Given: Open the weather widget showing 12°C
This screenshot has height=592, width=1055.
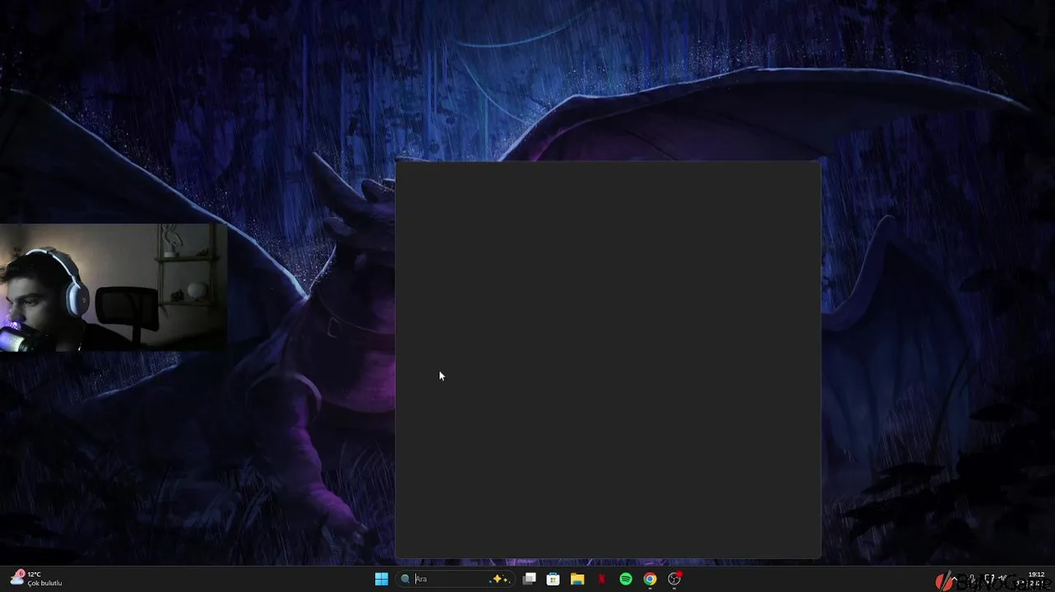Looking at the screenshot, I should (x=35, y=578).
